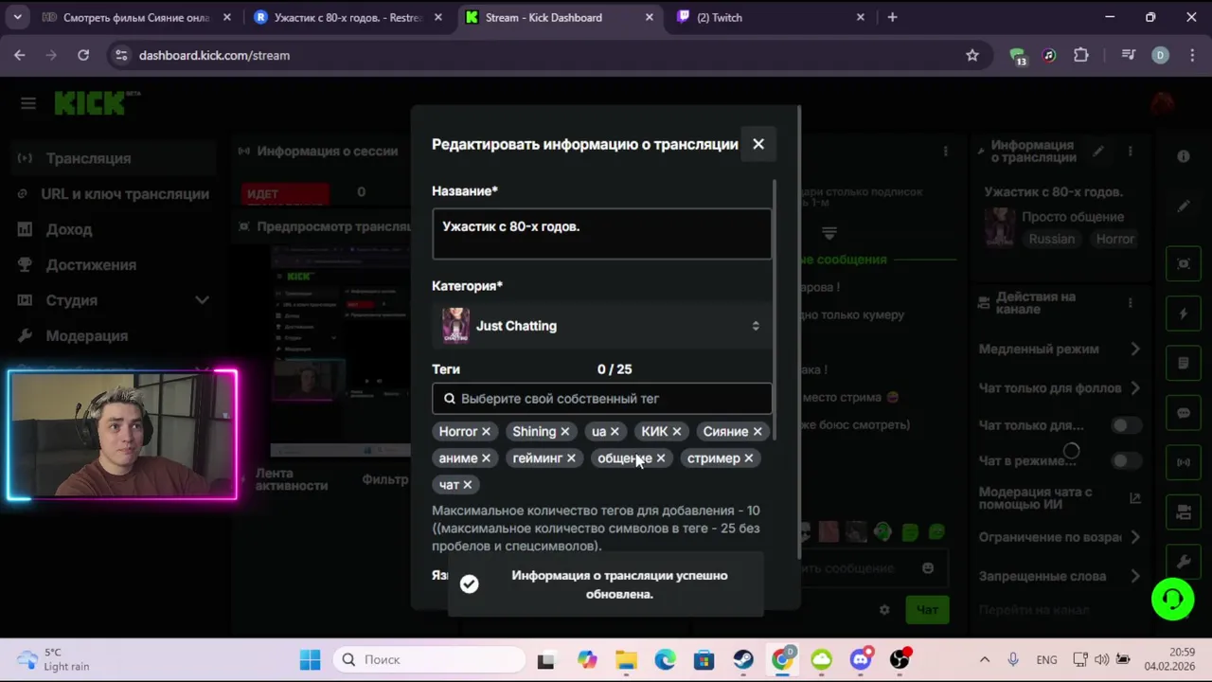Search for a custom tag
Viewport: 1212px width, 682px height.
pos(601,399)
